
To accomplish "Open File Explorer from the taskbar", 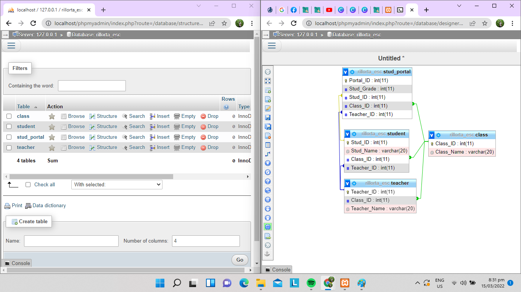I will point(260,283).
